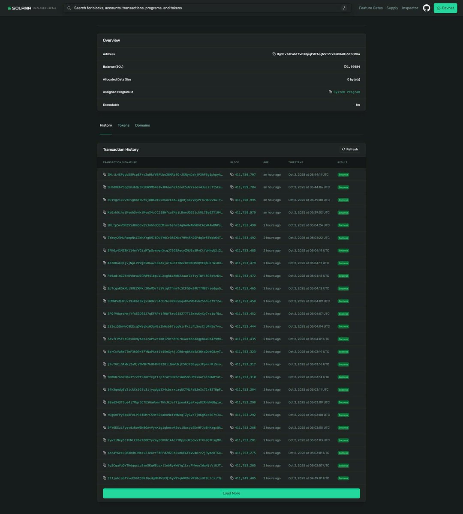This screenshot has width=463, height=514.
Task: Copy block number 411,753,498 icon
Action: pyautogui.click(x=232, y=225)
